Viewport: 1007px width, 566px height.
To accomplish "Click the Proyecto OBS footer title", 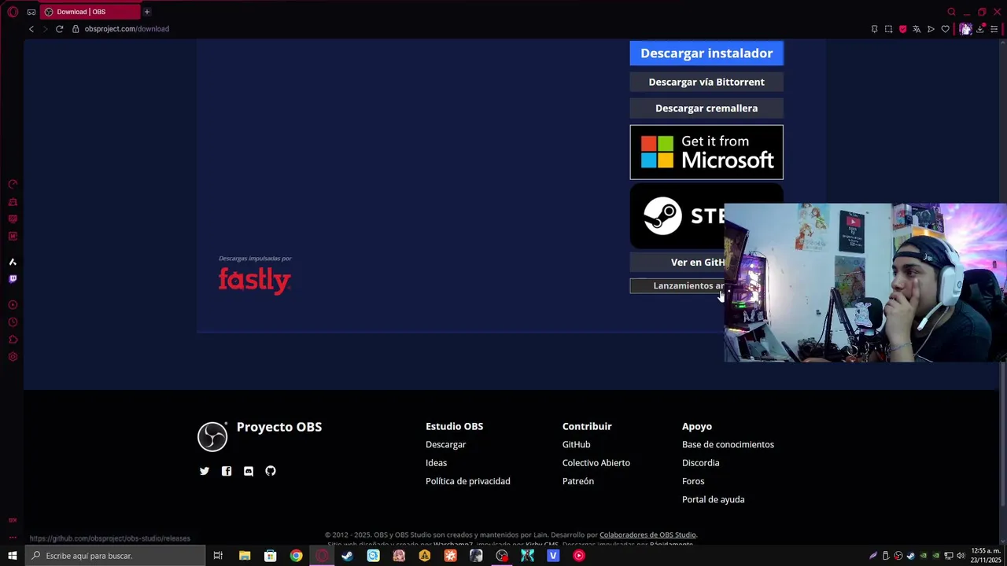I will (x=279, y=427).
